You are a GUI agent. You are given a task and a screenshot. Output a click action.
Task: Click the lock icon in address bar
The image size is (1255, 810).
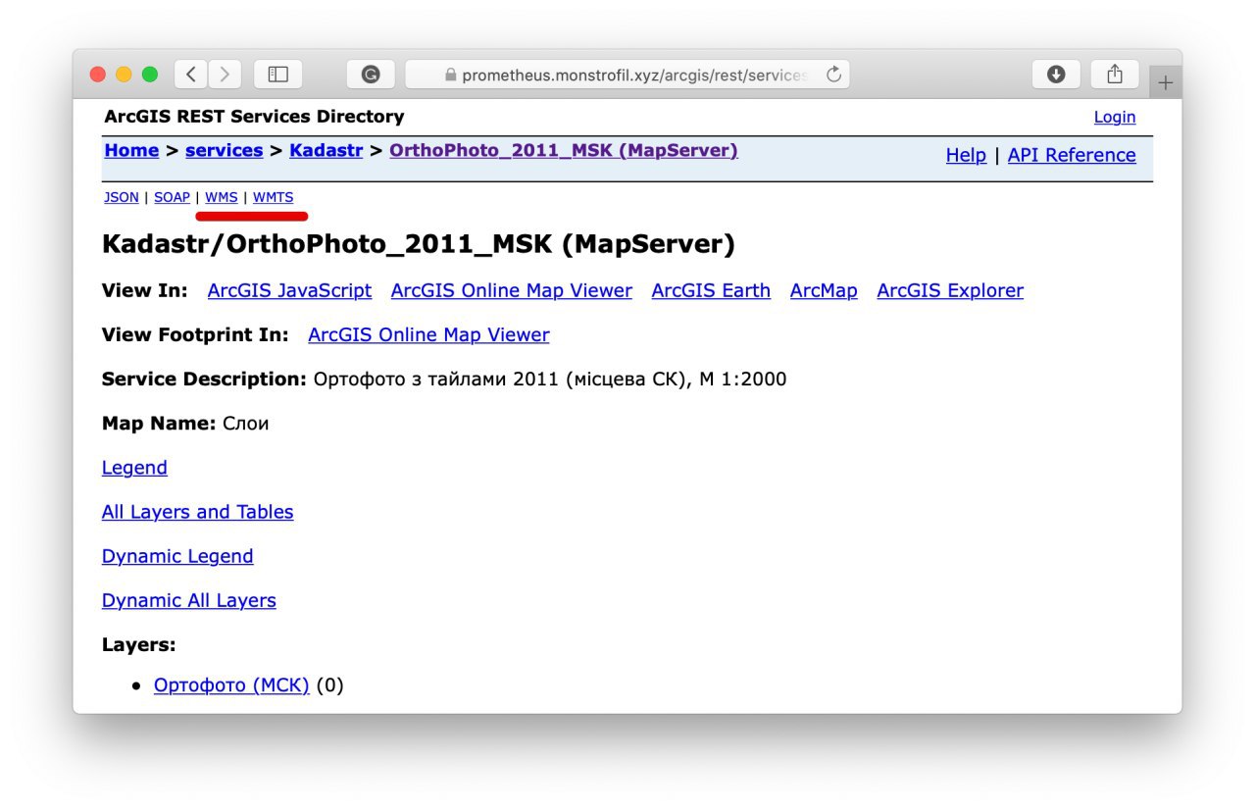tap(451, 75)
